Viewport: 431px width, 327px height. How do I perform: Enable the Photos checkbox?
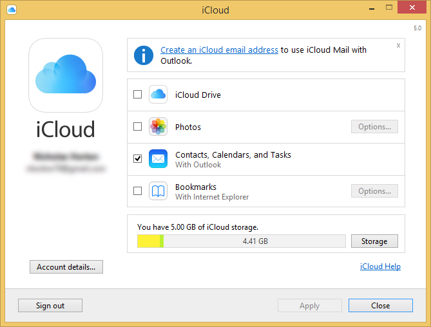point(137,127)
